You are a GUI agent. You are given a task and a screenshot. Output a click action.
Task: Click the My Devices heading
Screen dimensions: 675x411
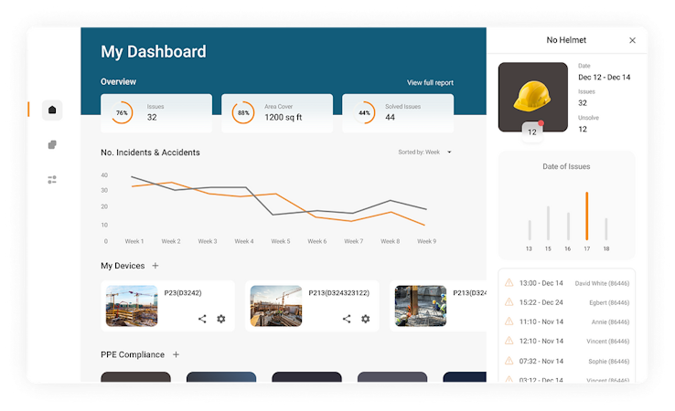click(x=123, y=266)
